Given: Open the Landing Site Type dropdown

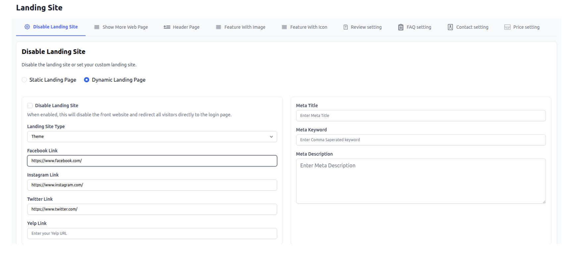Looking at the screenshot, I should tap(152, 136).
